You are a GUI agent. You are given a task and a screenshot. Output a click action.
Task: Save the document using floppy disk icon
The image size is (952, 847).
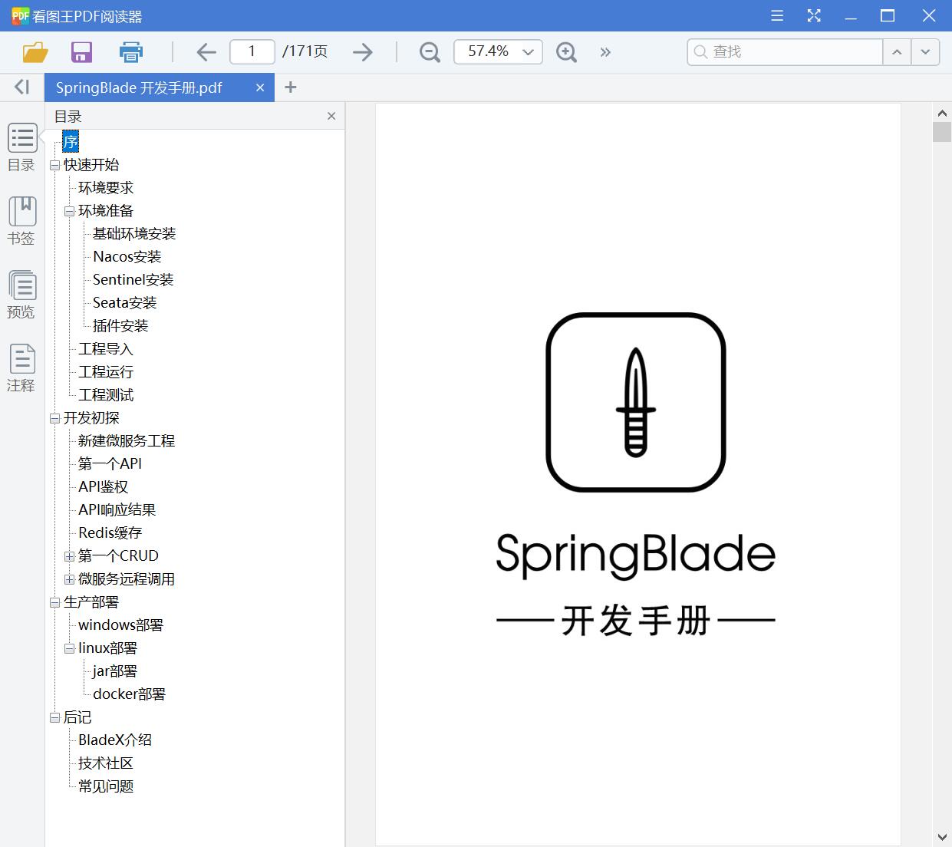pos(81,52)
